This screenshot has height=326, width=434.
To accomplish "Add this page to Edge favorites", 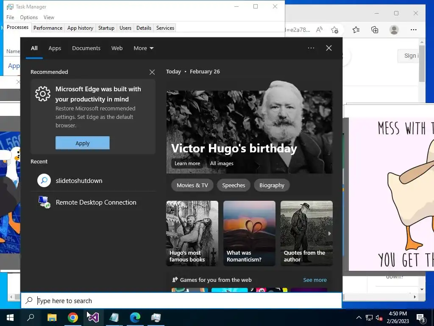I will (335, 30).
